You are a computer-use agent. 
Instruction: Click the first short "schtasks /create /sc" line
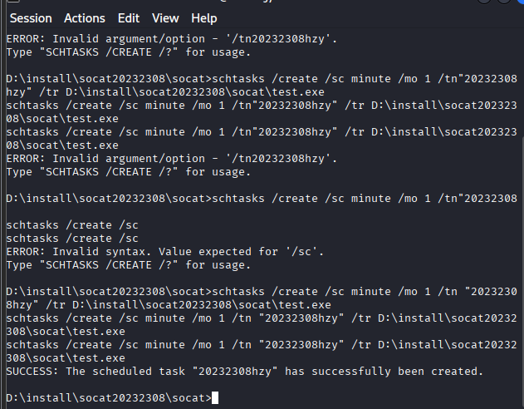71,224
